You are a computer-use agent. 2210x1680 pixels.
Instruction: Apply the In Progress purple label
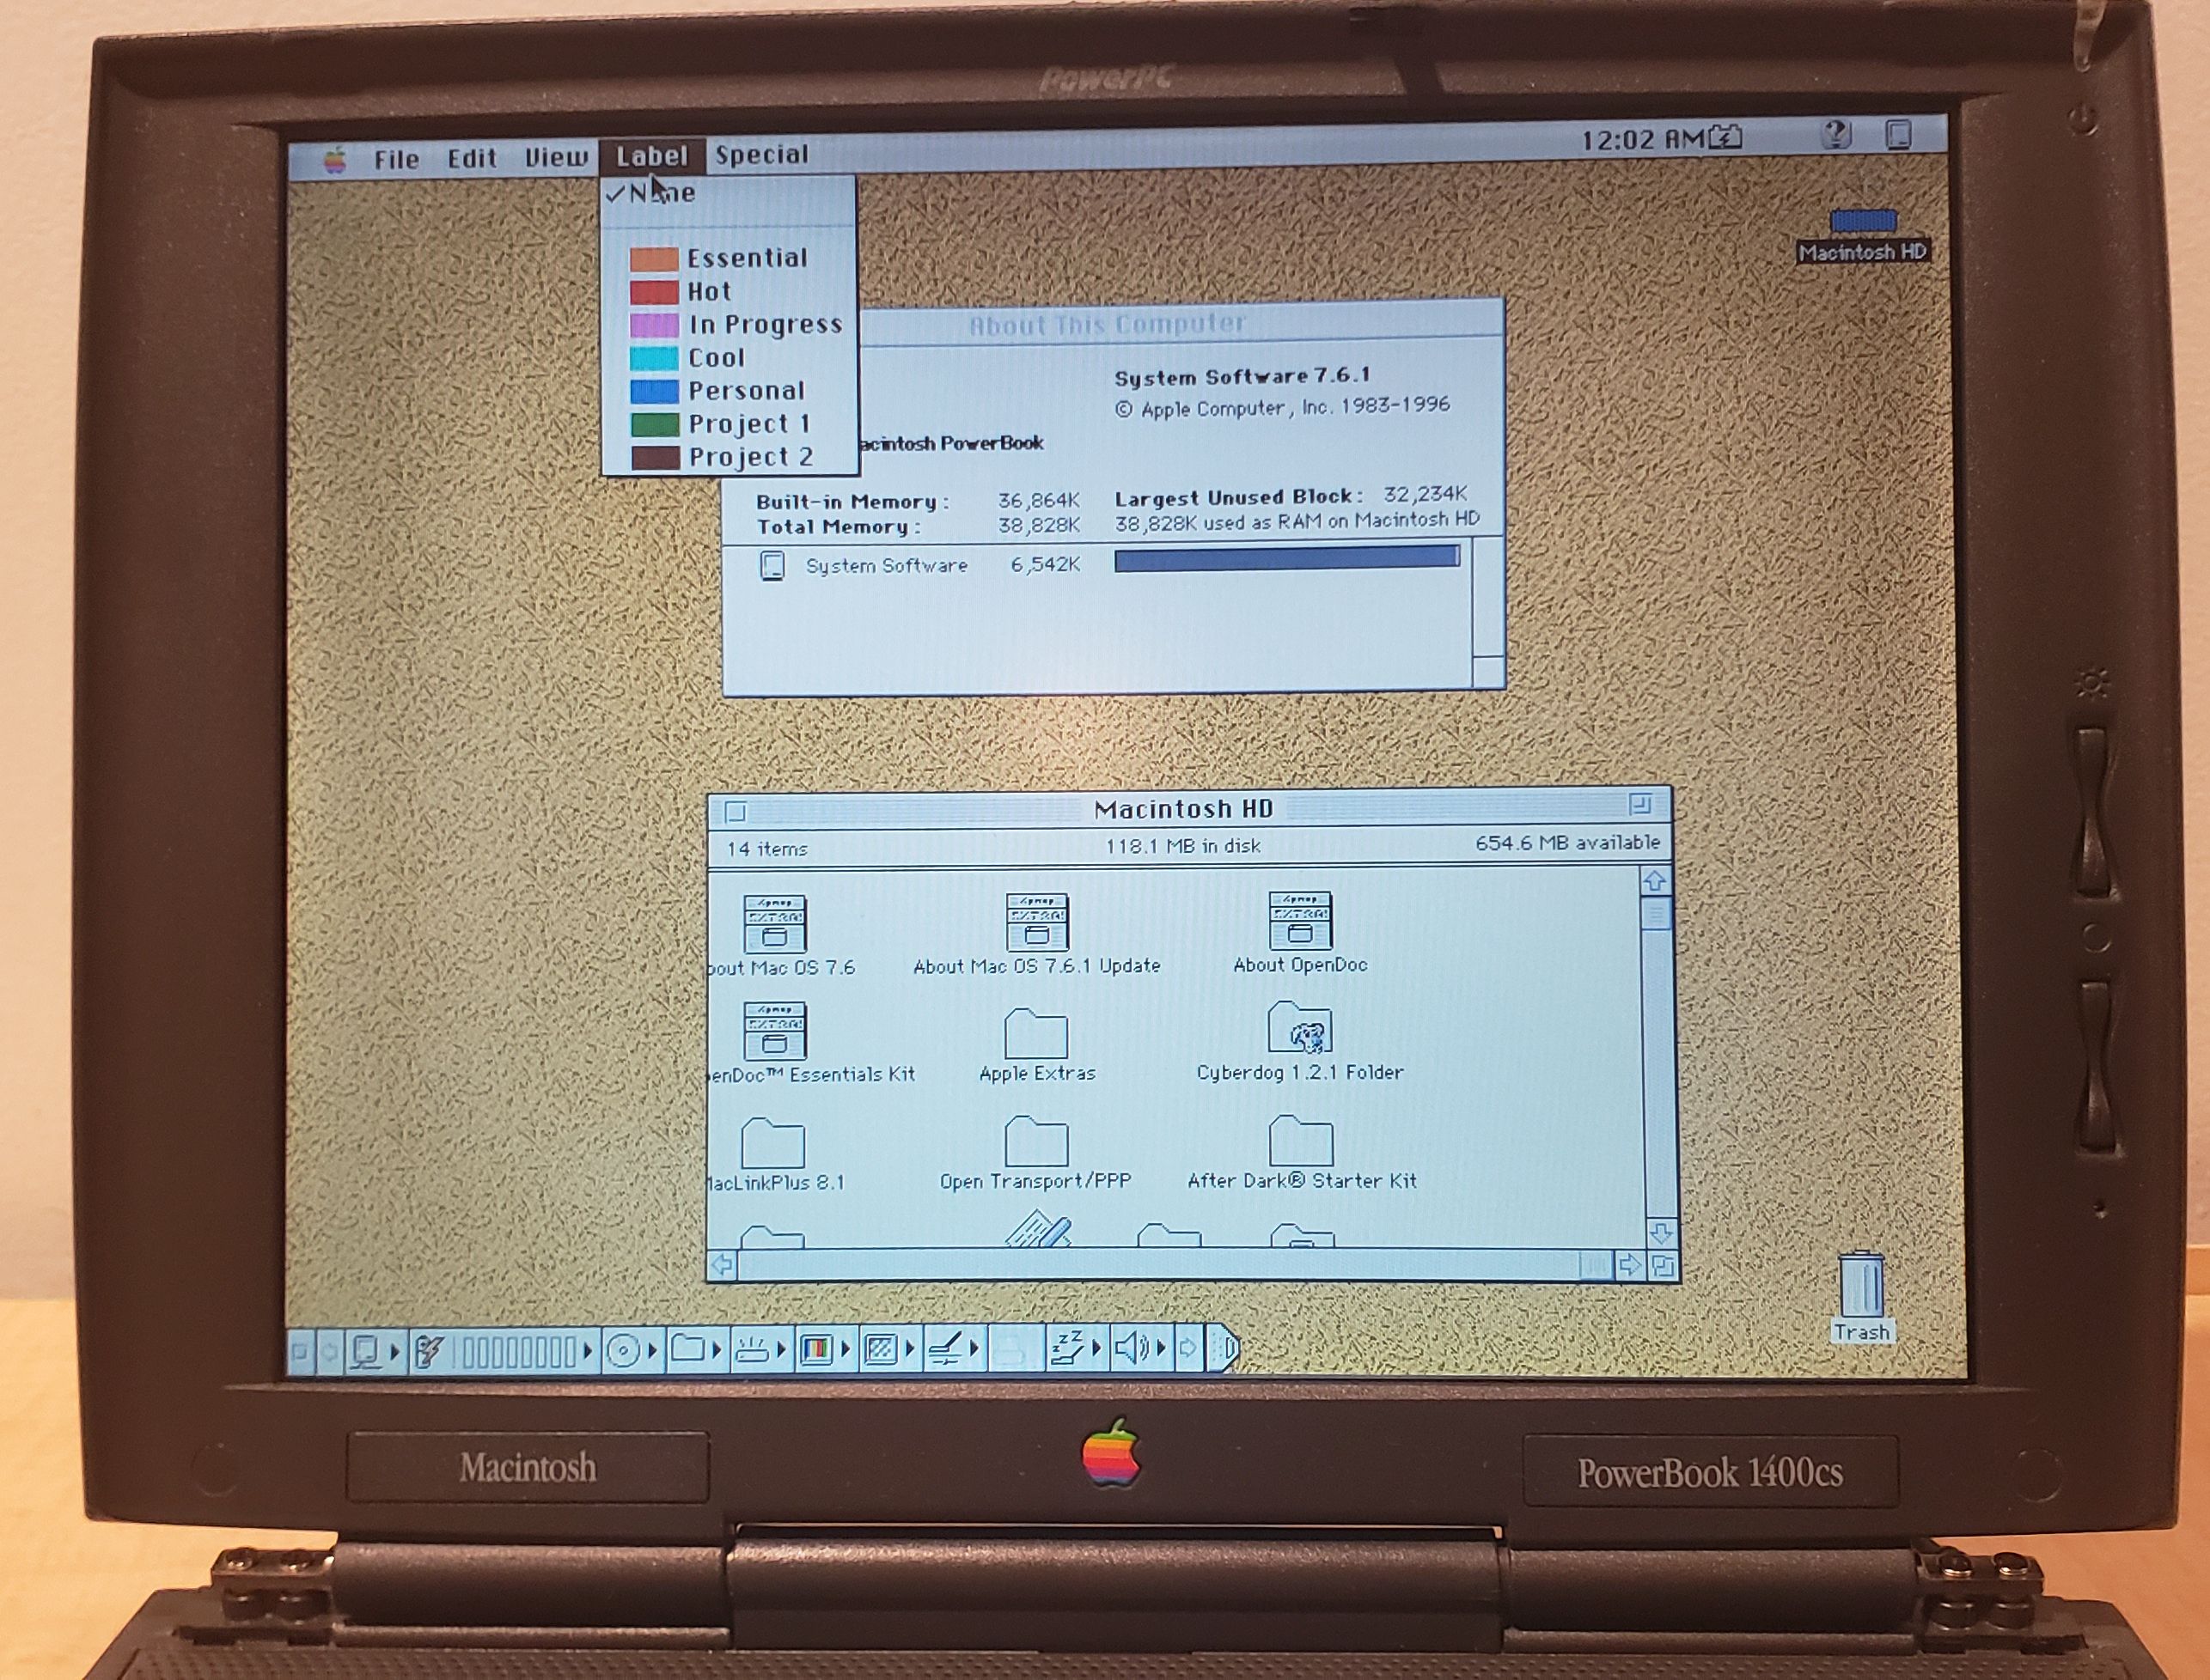point(729,324)
